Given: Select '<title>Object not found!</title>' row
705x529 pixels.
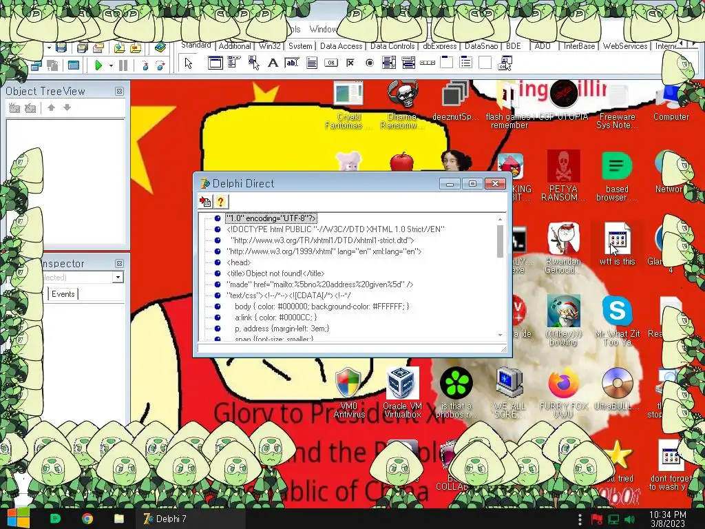Looking at the screenshot, I should [275, 273].
